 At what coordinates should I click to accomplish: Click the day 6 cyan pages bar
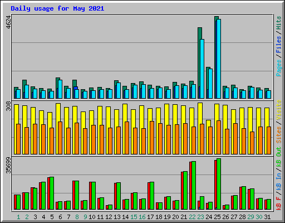60,89
